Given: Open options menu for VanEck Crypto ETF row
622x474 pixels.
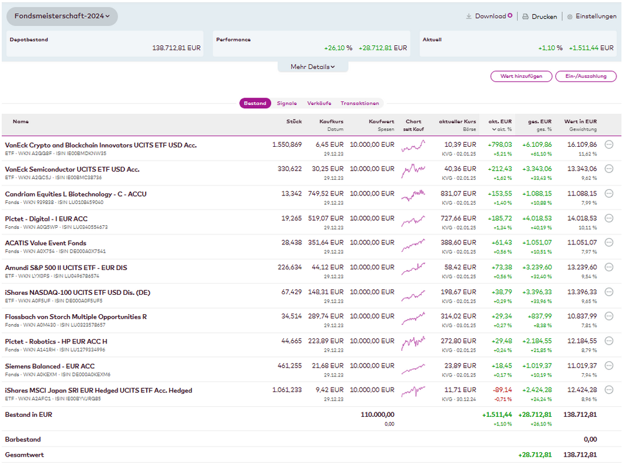Looking at the screenshot, I should [x=609, y=144].
